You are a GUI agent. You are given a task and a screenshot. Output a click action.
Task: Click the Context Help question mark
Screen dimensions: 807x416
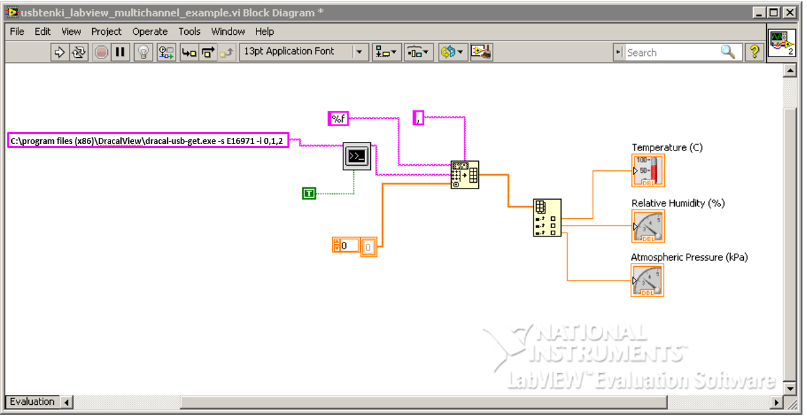754,52
